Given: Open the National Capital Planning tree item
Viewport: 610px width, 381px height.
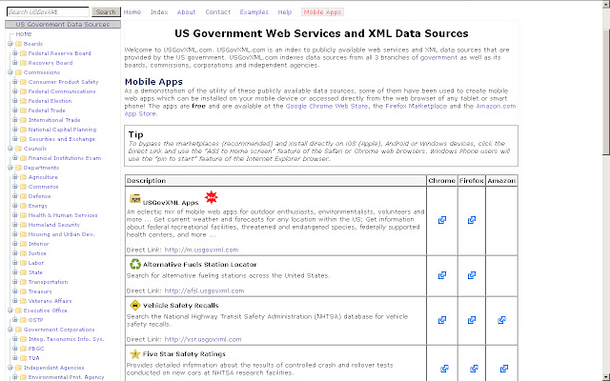Looking at the screenshot, I should [x=62, y=130].
